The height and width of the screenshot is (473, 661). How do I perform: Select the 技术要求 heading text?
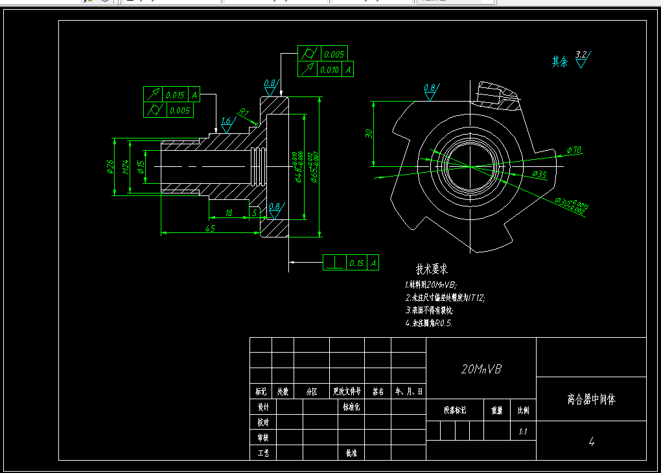[x=431, y=269]
